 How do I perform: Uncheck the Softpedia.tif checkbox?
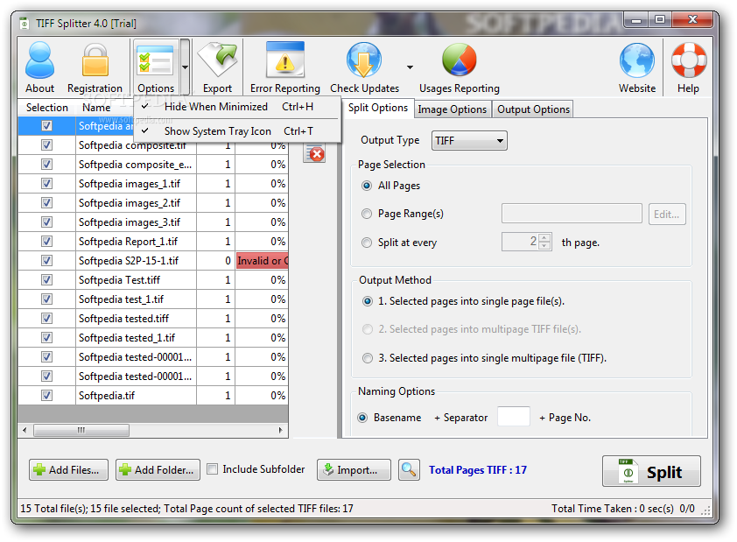pyautogui.click(x=46, y=395)
